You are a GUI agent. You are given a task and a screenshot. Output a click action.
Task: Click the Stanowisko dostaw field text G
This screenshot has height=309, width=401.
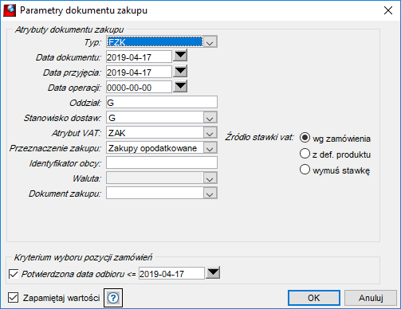pos(112,118)
